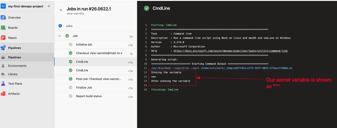Click the plus icon beside project name
This screenshot has width=337, height=128.
49,6
